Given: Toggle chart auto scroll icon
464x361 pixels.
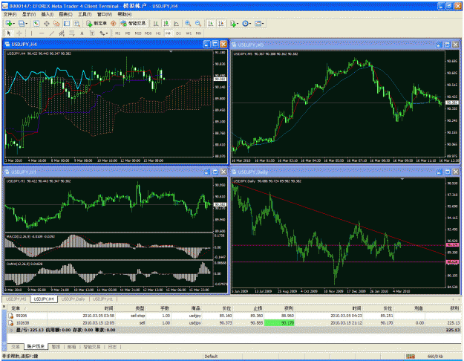Looking at the screenshot, I should point(211,23).
